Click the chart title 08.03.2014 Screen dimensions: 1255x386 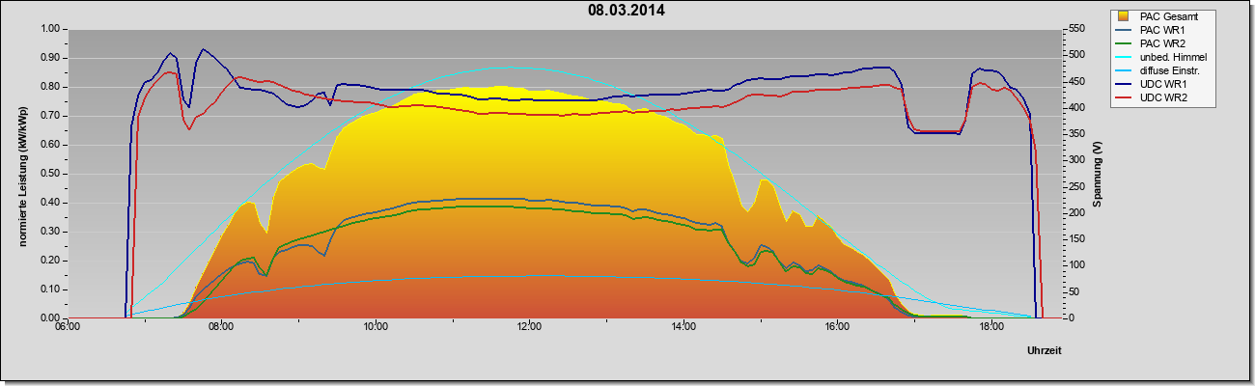[626, 11]
